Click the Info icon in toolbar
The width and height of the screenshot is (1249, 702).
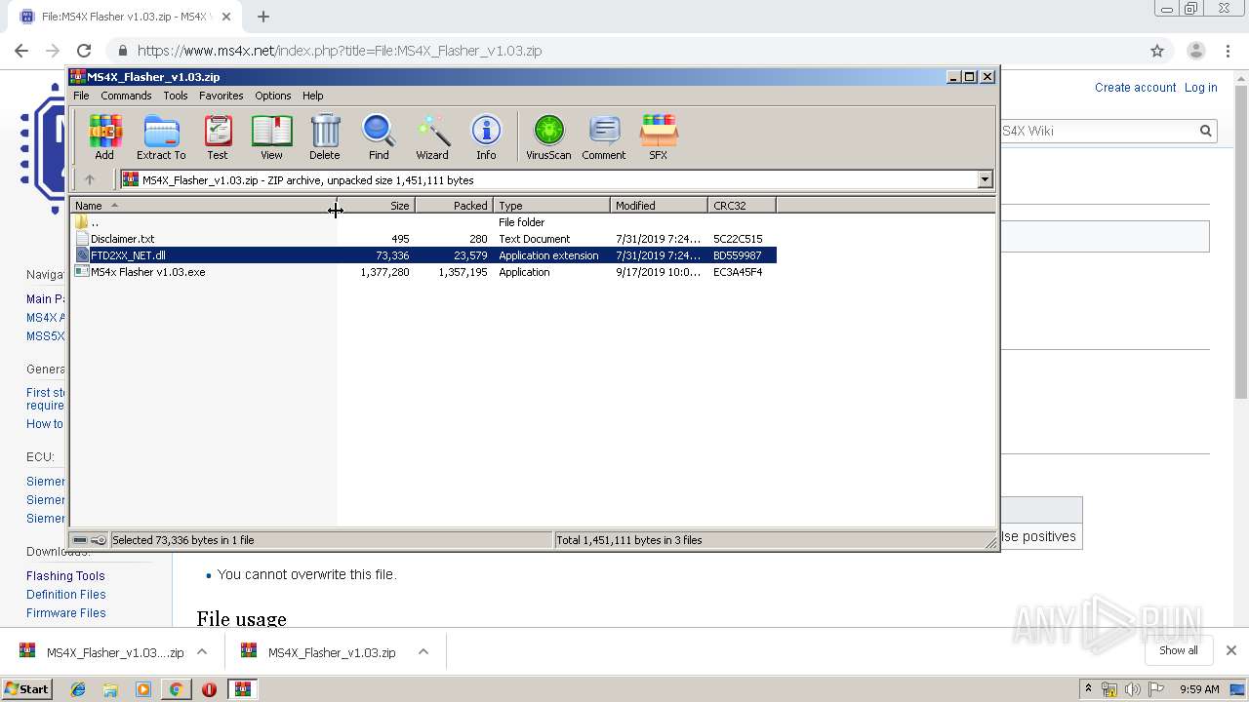click(x=486, y=137)
